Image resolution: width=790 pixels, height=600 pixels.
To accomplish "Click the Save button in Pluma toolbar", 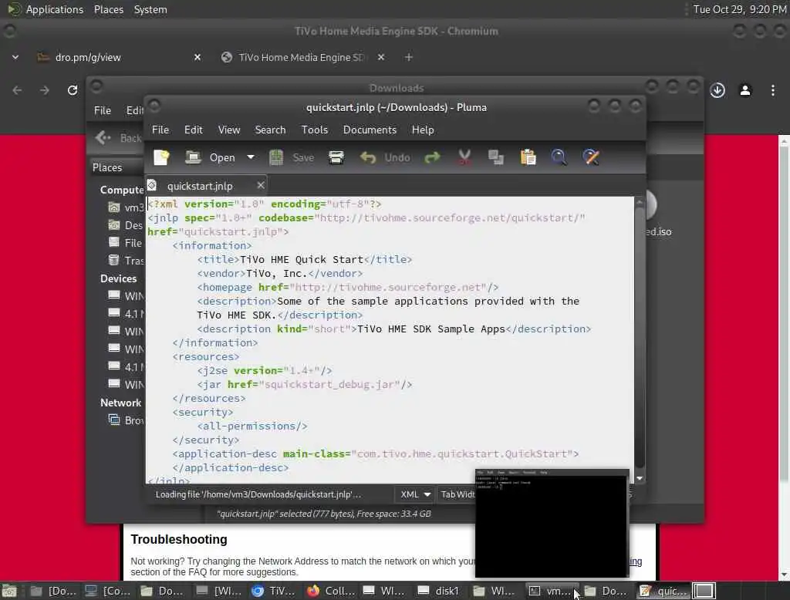I will [x=291, y=157].
